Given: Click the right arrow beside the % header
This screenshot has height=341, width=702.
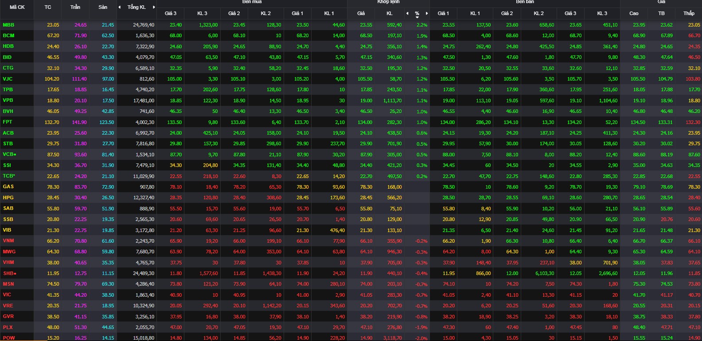Looking at the screenshot, I should click(x=427, y=13).
